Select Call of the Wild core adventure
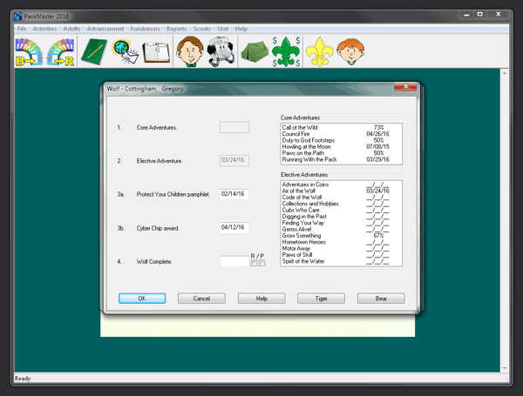Image resolution: width=523 pixels, height=396 pixels. [x=341, y=128]
